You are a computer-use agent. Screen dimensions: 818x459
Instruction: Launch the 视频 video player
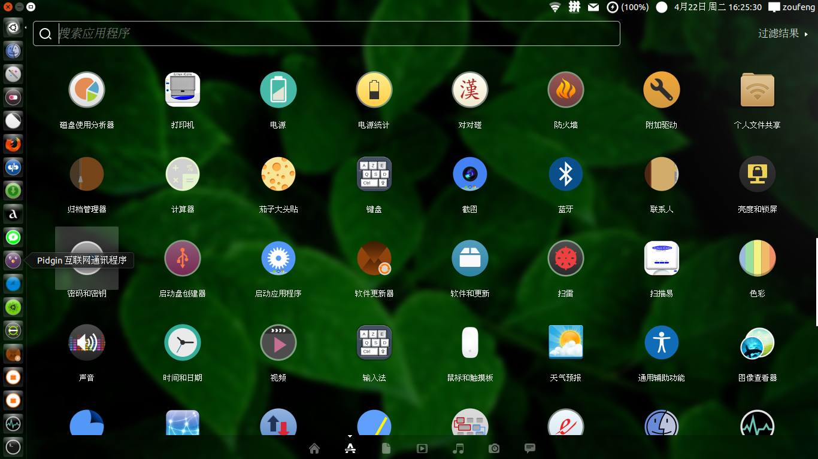coord(278,342)
